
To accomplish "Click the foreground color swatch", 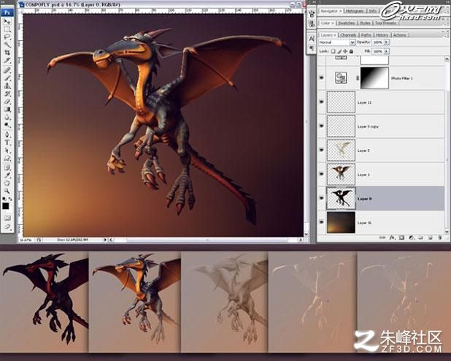I will pyautogui.click(x=5, y=206).
